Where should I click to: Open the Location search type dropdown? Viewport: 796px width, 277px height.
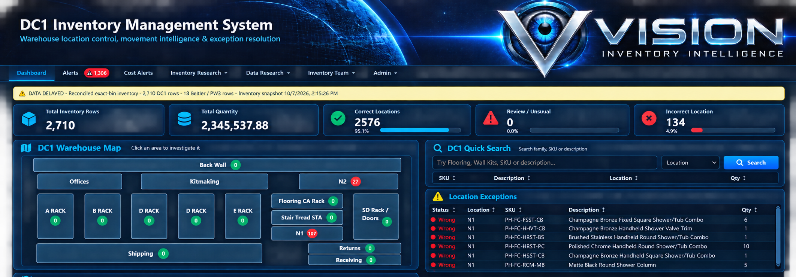point(690,163)
